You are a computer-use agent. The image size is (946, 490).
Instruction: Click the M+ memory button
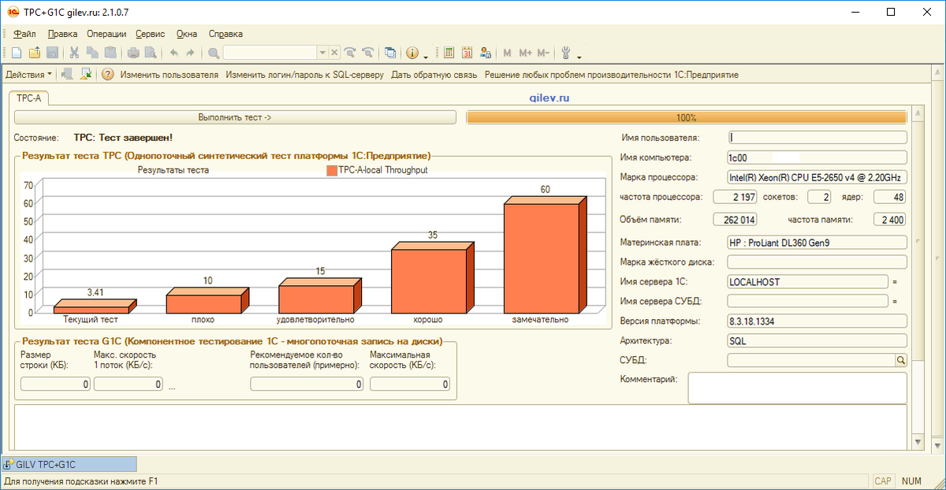[x=525, y=53]
